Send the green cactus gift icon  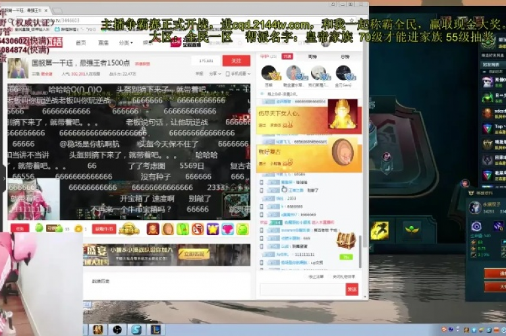pyautogui.click(x=183, y=229)
